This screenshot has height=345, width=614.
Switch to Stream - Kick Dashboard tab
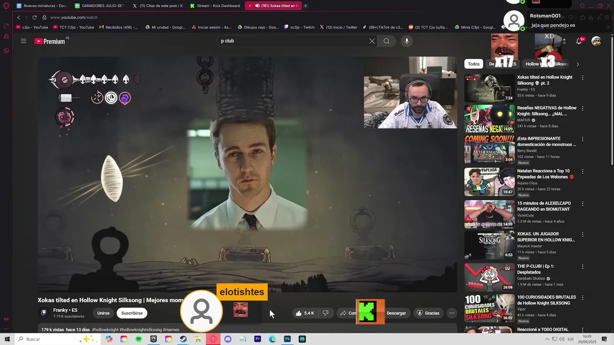click(x=215, y=6)
